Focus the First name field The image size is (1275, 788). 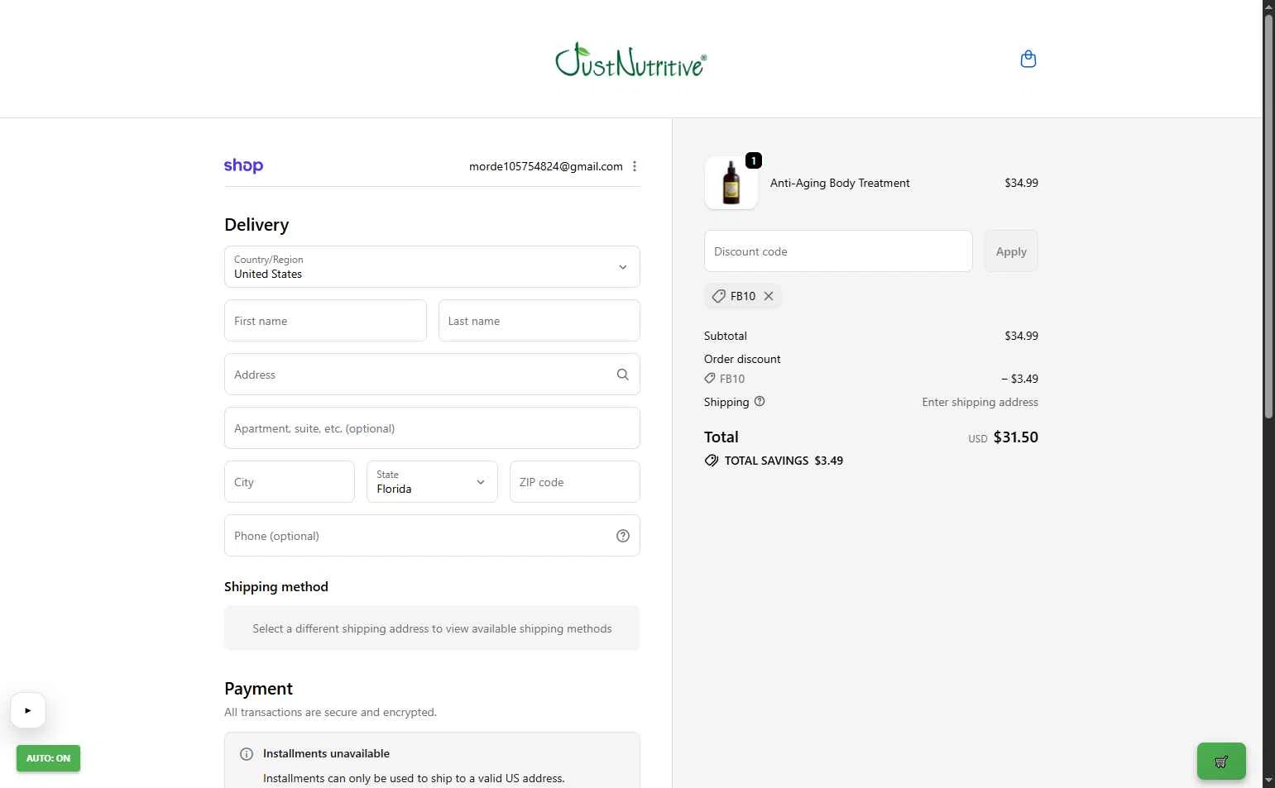(x=325, y=321)
